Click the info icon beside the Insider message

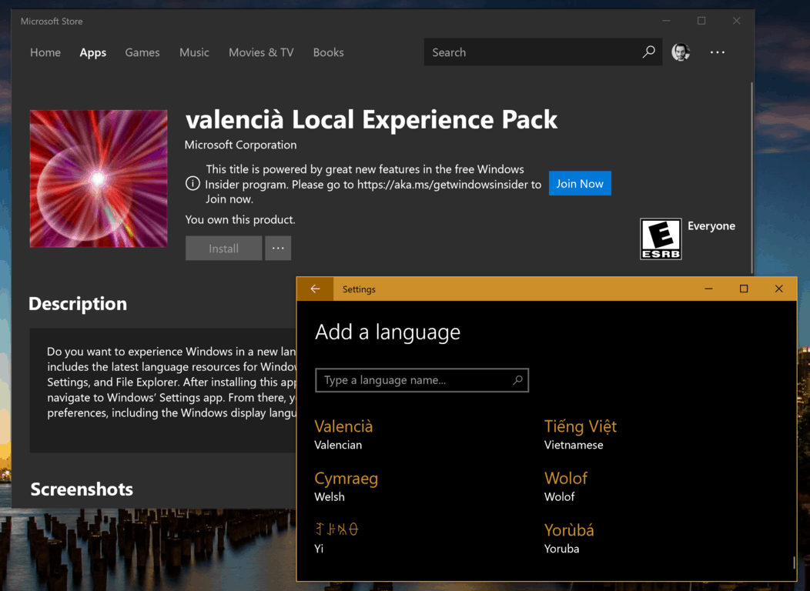point(192,183)
